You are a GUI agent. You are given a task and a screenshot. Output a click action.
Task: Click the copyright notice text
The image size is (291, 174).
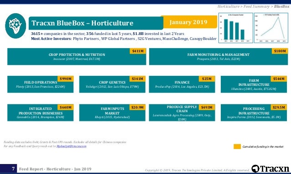click(x=197, y=170)
